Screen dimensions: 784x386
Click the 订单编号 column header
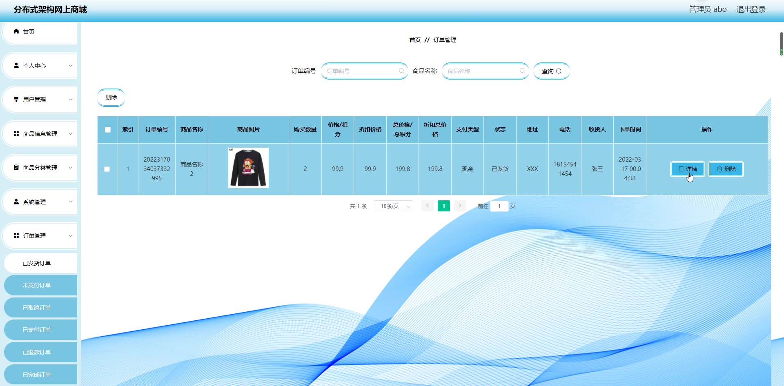coord(157,129)
